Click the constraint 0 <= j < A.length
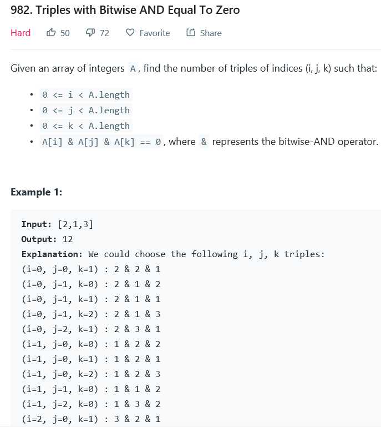This screenshot has width=381, height=427. (x=85, y=110)
